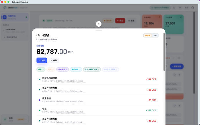Click the blue 新建连接 button behind the sheet
Screen dimensions: 200x125
tap(177, 66)
